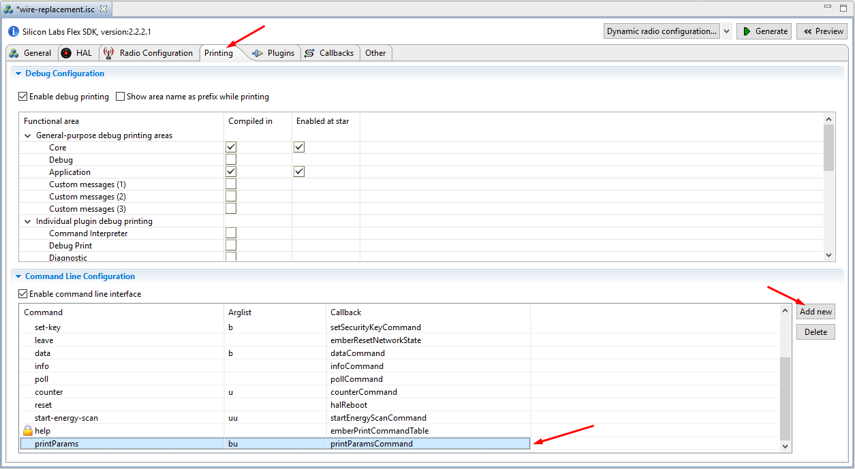Open the Dynamic radio configuration dropdown arrow
The height and width of the screenshot is (469, 855).
pos(727,31)
